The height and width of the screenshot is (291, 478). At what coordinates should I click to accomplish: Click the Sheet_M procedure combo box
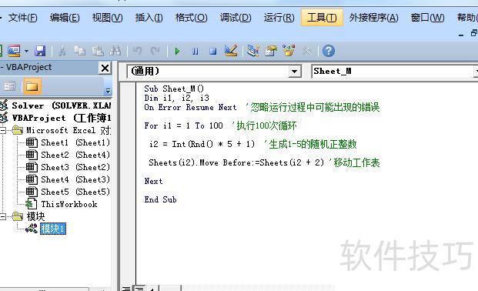point(394,72)
